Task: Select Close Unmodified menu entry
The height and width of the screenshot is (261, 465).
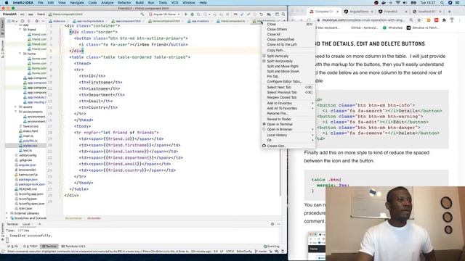Action: click(288, 39)
